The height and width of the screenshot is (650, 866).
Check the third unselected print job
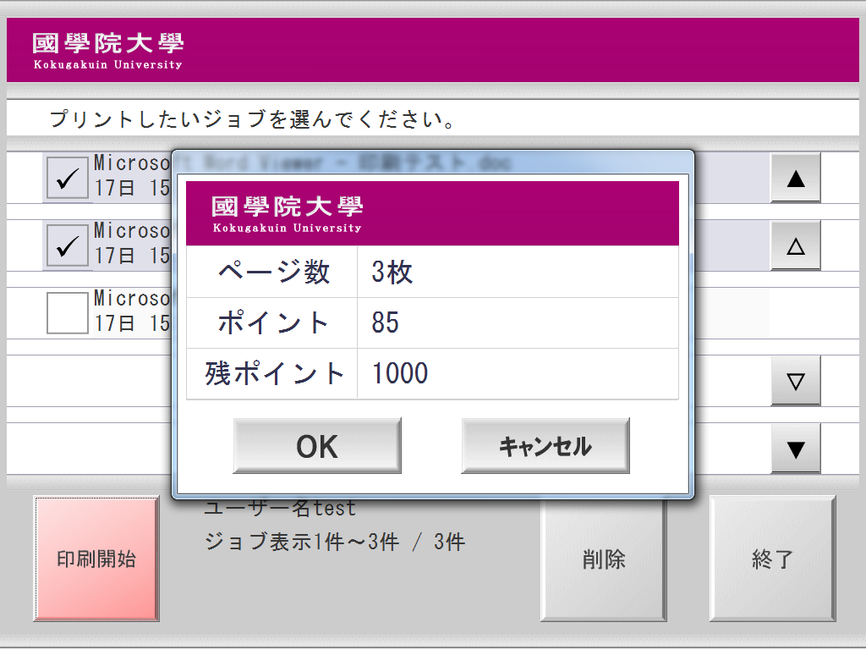point(67,312)
